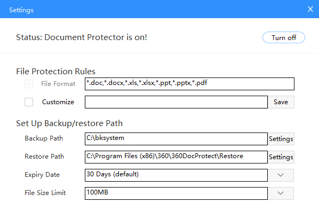Click the File Format extensions field

click(189, 84)
